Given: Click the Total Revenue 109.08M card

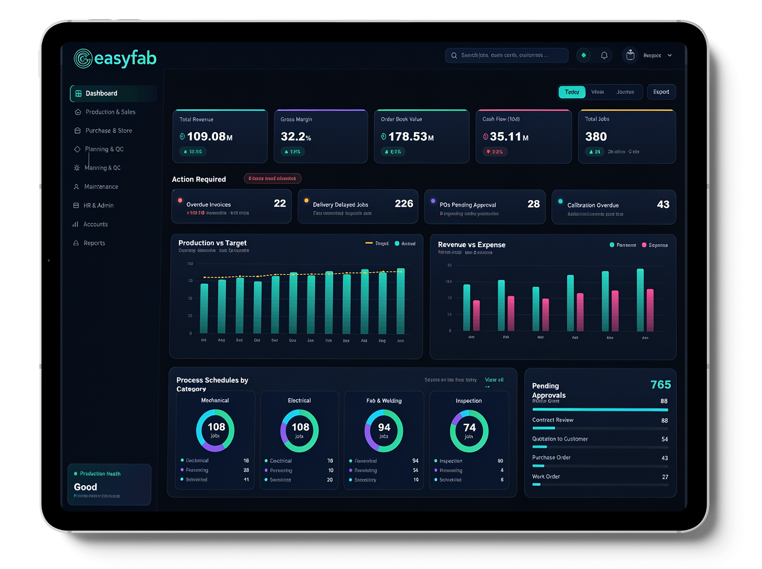Looking at the screenshot, I should [x=220, y=137].
